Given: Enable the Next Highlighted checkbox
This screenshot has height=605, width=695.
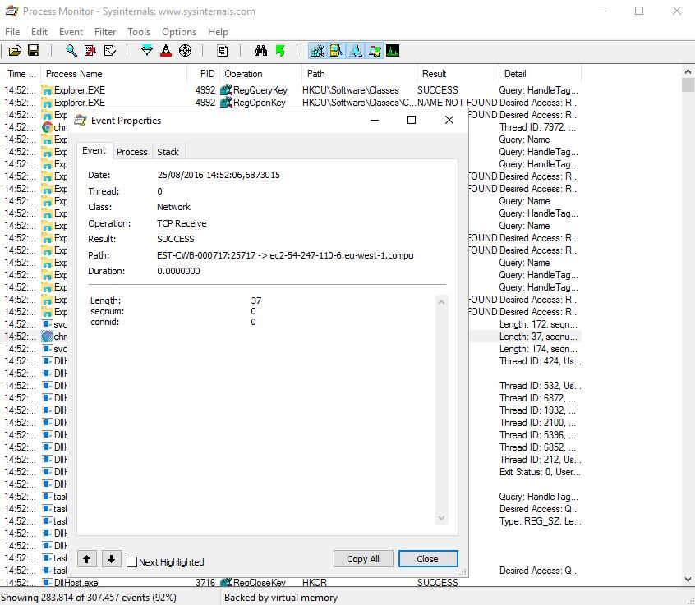Looking at the screenshot, I should click(x=131, y=562).
